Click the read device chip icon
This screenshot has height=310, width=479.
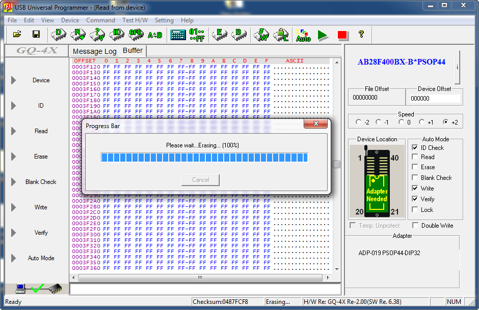(x=78, y=34)
